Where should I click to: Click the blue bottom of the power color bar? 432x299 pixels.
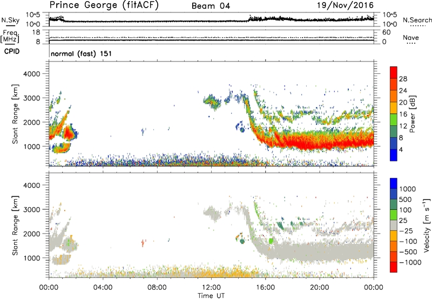coord(394,155)
